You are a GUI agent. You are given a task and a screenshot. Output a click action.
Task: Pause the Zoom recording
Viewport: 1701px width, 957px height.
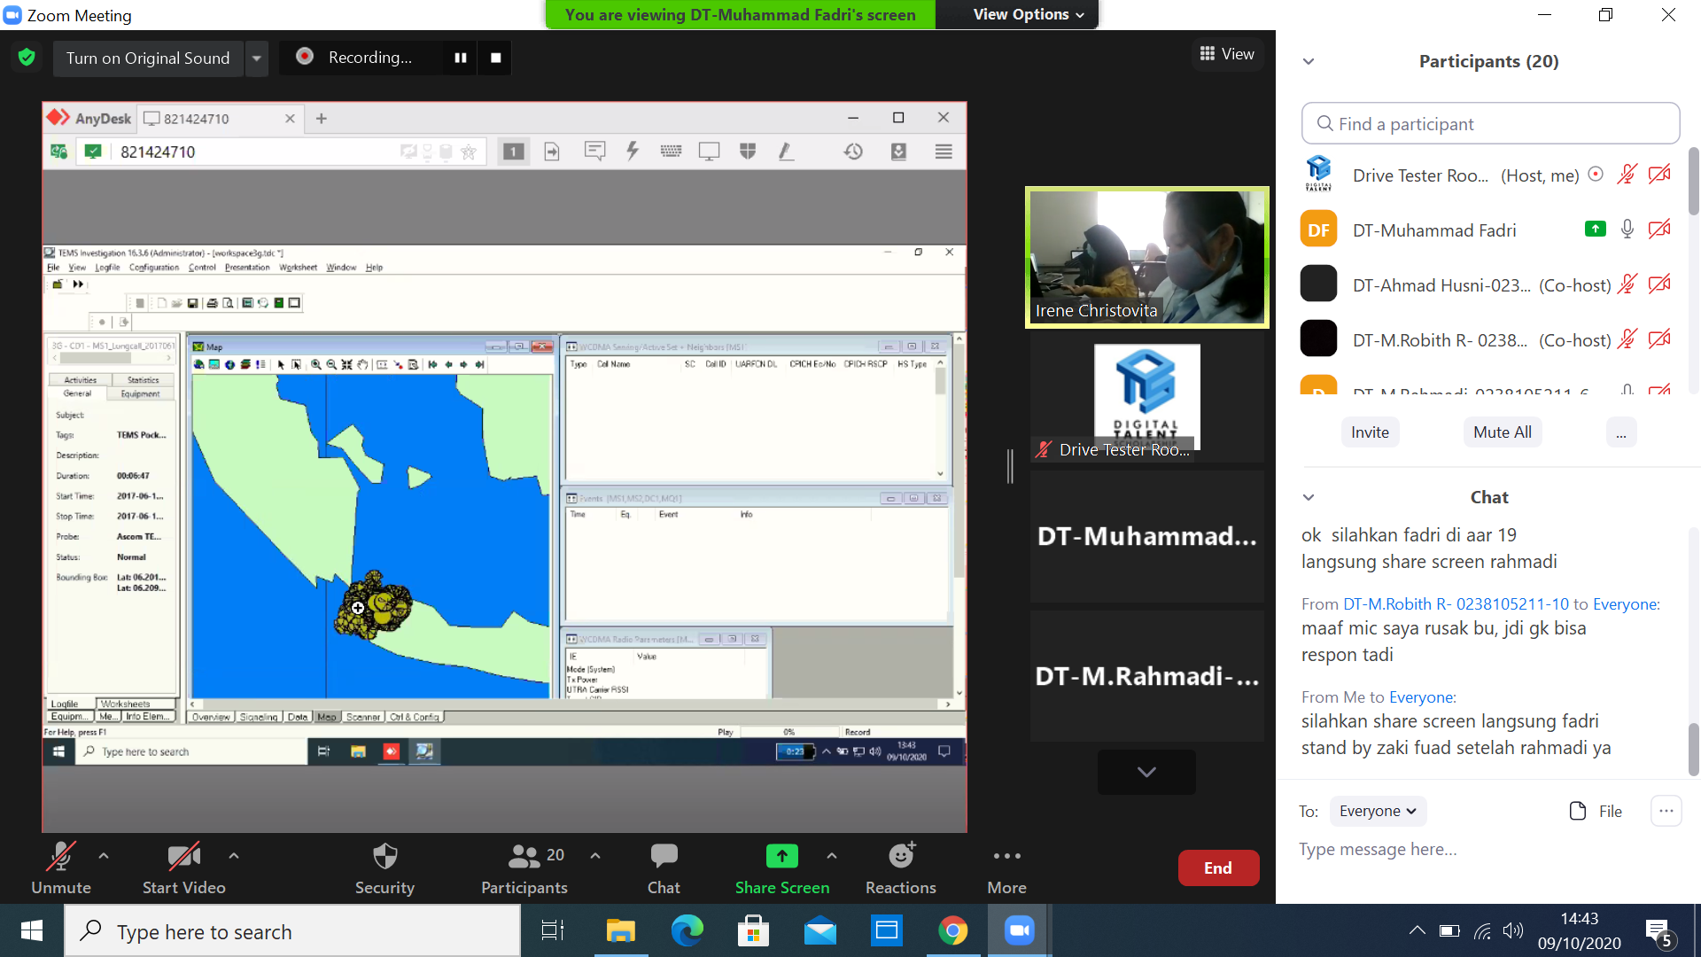click(x=461, y=58)
